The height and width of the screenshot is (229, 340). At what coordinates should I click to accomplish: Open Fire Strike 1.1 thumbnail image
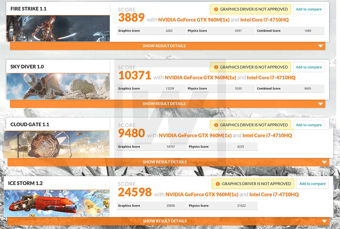pyautogui.click(x=58, y=28)
